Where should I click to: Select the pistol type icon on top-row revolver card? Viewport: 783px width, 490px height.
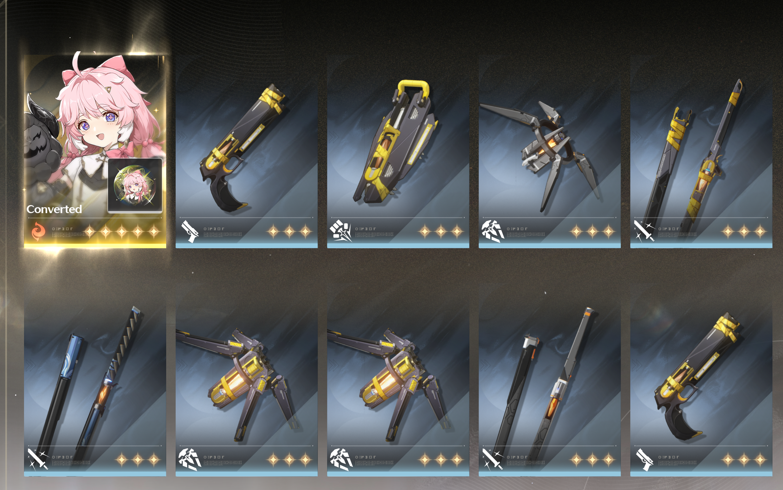[190, 232]
